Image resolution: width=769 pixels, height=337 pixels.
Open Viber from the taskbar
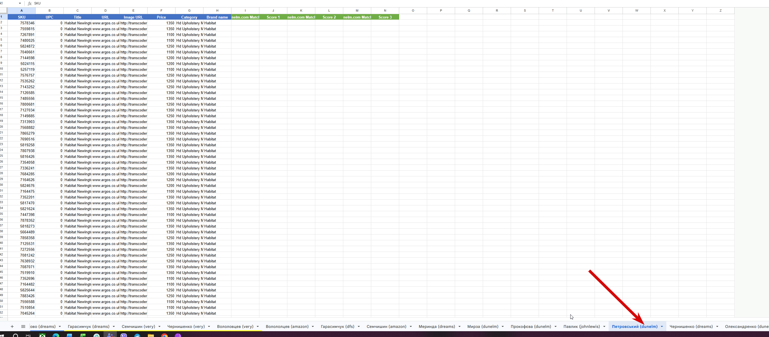123,335
